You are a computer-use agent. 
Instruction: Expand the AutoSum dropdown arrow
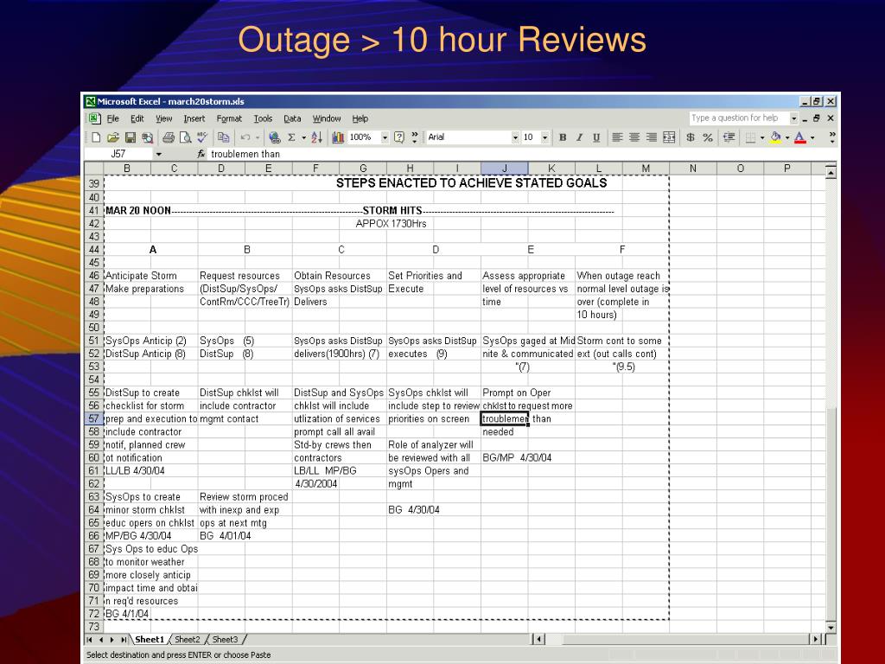click(x=303, y=137)
